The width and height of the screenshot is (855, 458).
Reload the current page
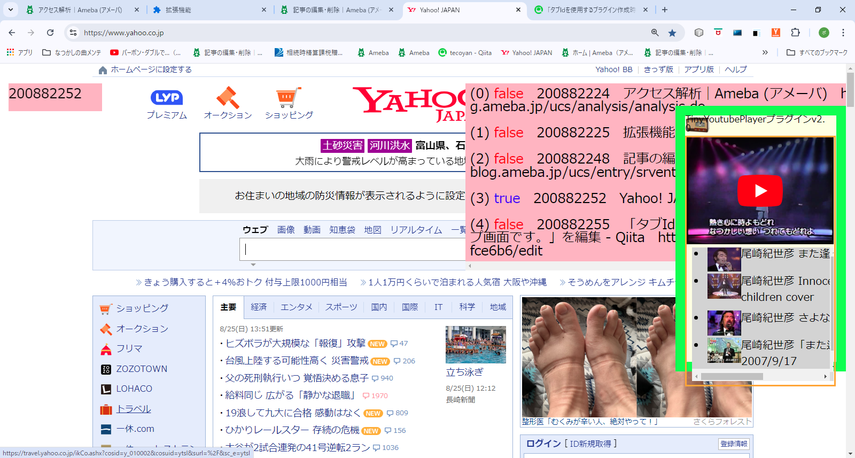click(50, 33)
